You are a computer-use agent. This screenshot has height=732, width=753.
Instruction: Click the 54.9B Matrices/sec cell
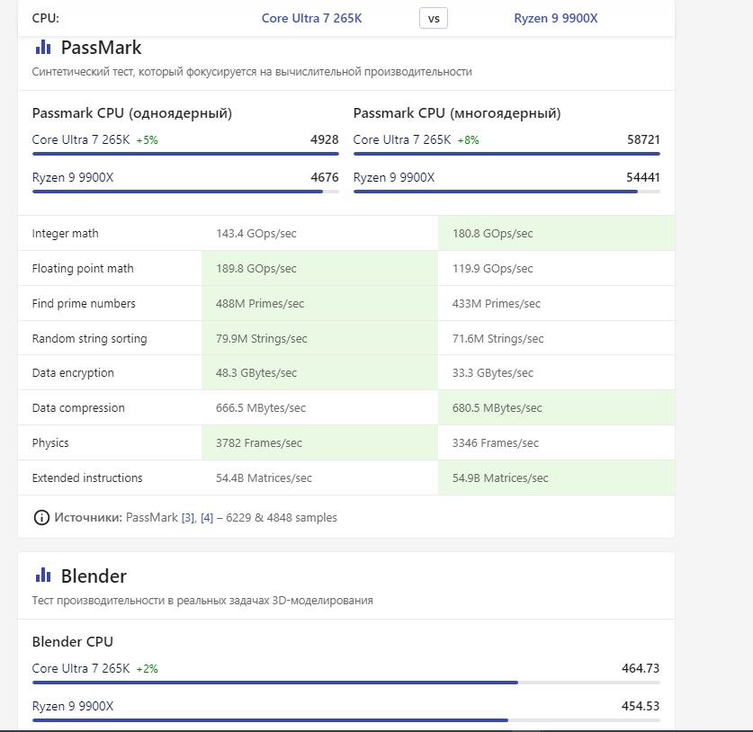[500, 478]
